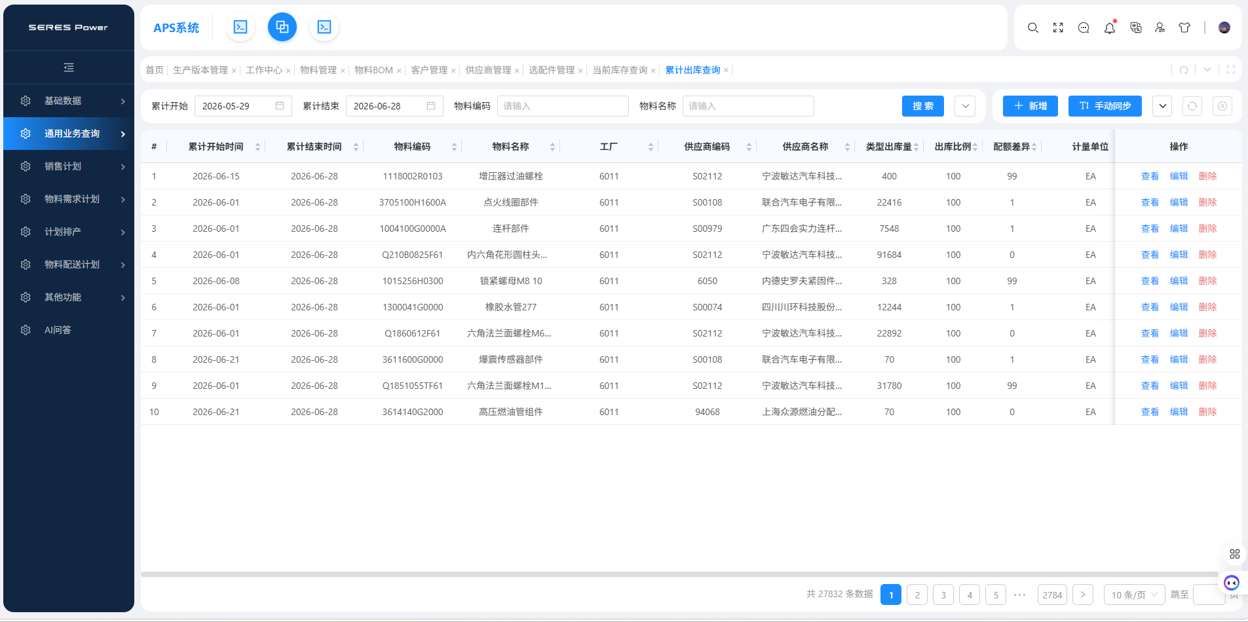Click the 累计开始 date field

[243, 106]
